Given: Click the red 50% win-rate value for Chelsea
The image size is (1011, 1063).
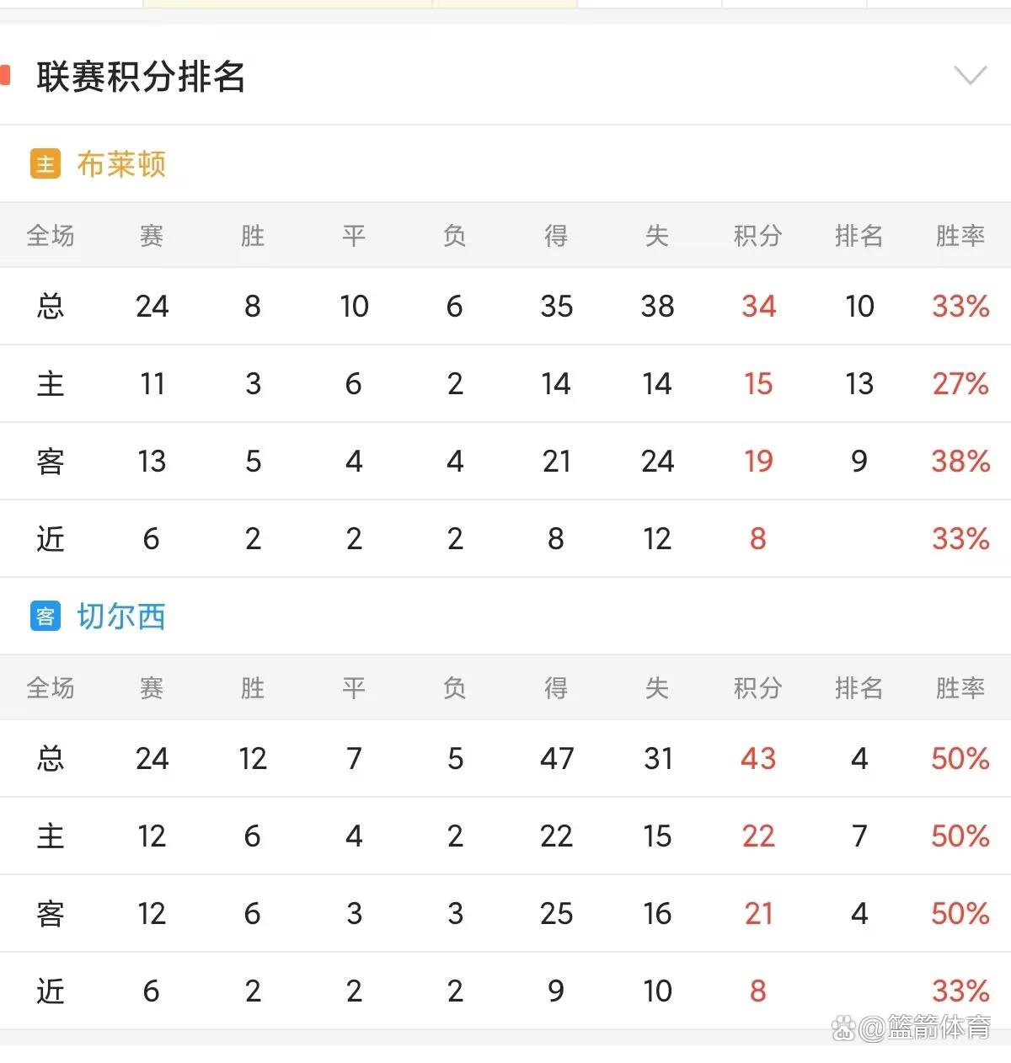Looking at the screenshot, I should tap(960, 759).
